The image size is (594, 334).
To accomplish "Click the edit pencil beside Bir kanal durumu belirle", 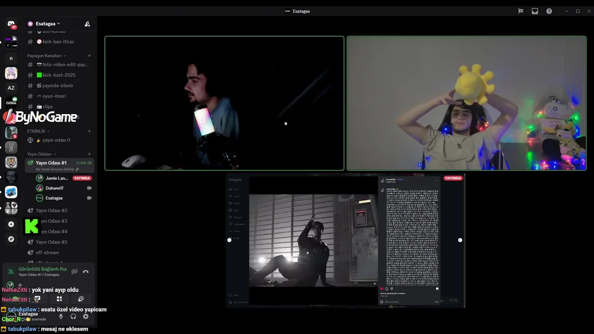I will [77, 169].
